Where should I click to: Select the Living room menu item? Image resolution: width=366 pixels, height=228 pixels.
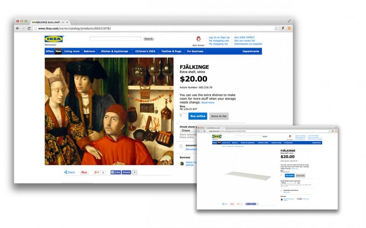tap(72, 51)
